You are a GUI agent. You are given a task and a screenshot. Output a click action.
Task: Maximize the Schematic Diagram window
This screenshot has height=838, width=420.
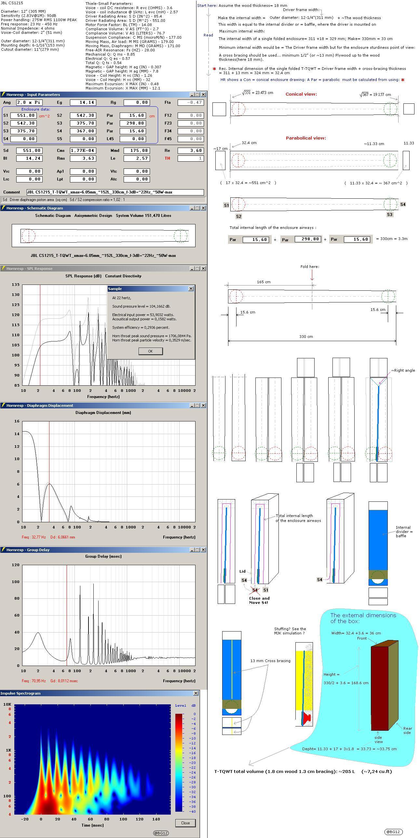[197, 208]
